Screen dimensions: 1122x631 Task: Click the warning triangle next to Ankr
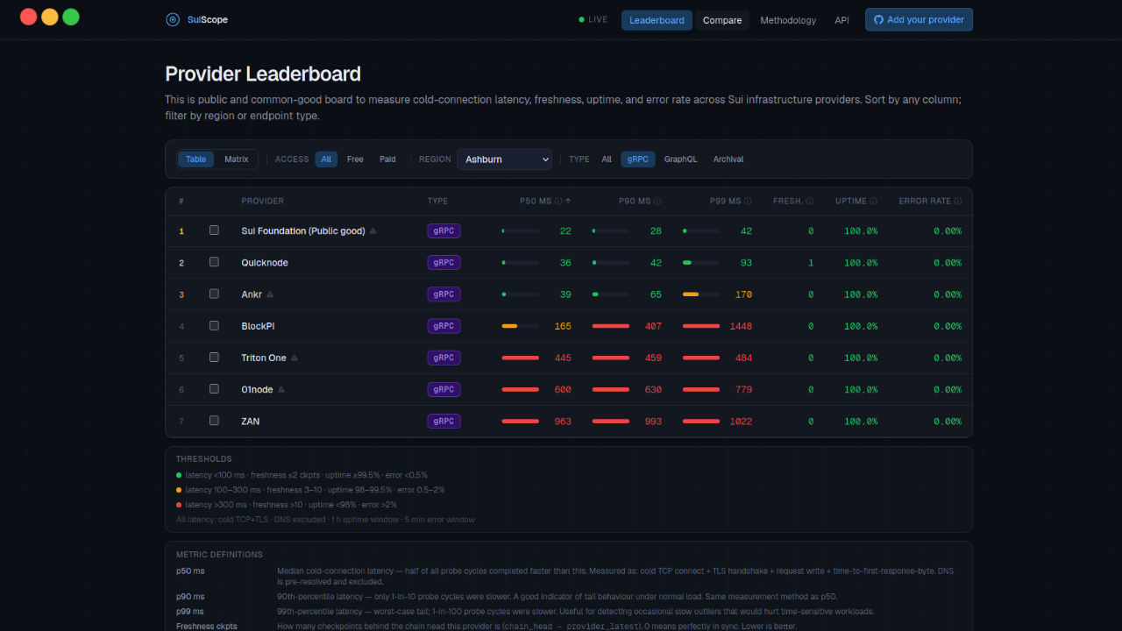tap(270, 294)
